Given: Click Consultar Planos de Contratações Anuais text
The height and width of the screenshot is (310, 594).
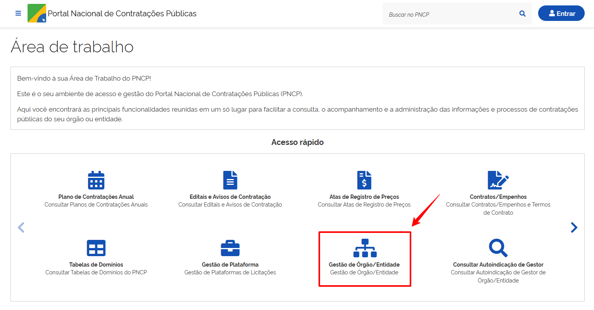Looking at the screenshot, I should tap(96, 205).
